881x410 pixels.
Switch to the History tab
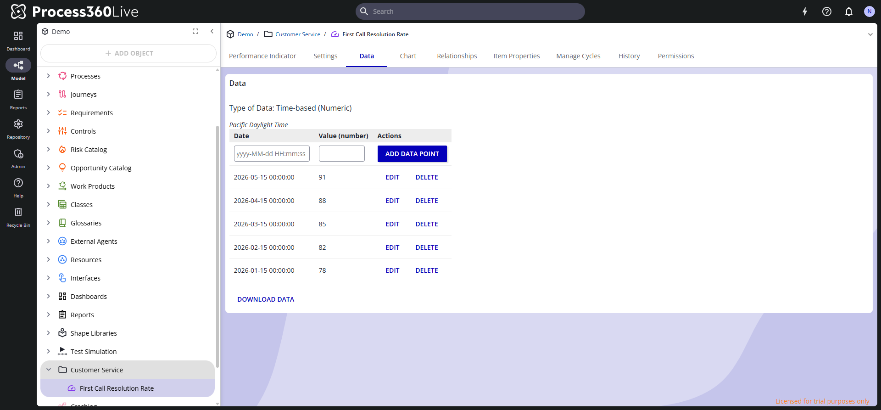[x=629, y=56]
